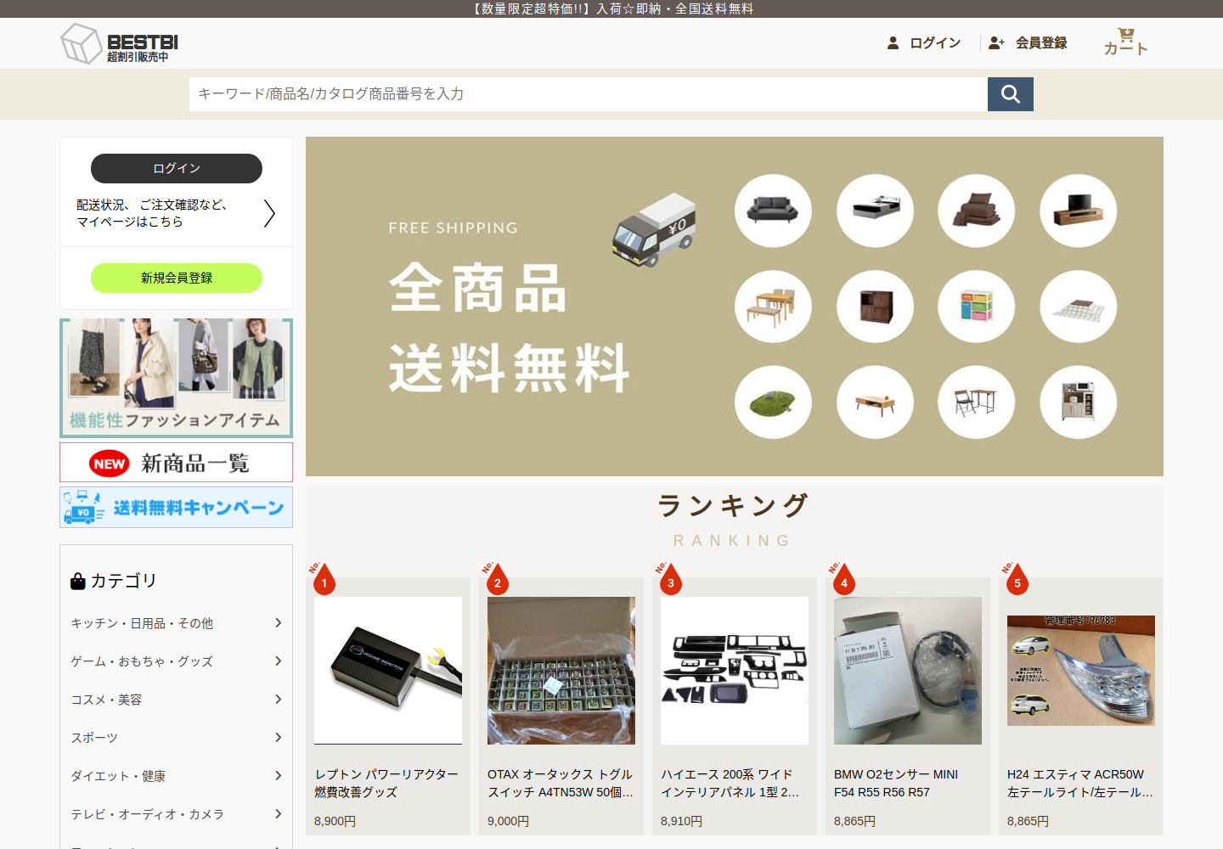Select the low coffee table circle icon
This screenshot has width=1223, height=849.
pos(875,402)
